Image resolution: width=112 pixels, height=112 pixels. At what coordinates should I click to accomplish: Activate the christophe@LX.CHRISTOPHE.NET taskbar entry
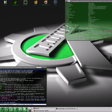click(x=67, y=108)
